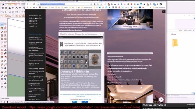Pick the Polygon tool in SketchUp

point(5,39)
